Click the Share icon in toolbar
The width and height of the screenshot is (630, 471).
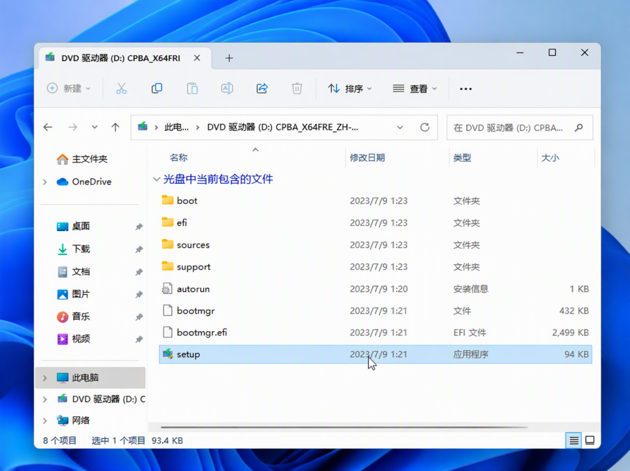coord(262,88)
